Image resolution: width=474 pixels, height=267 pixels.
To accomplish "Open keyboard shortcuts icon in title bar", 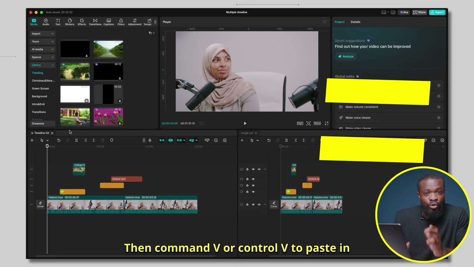I will click(393, 12).
